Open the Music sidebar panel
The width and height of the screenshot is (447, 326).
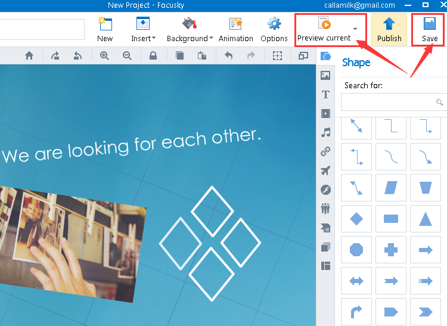pyautogui.click(x=325, y=132)
